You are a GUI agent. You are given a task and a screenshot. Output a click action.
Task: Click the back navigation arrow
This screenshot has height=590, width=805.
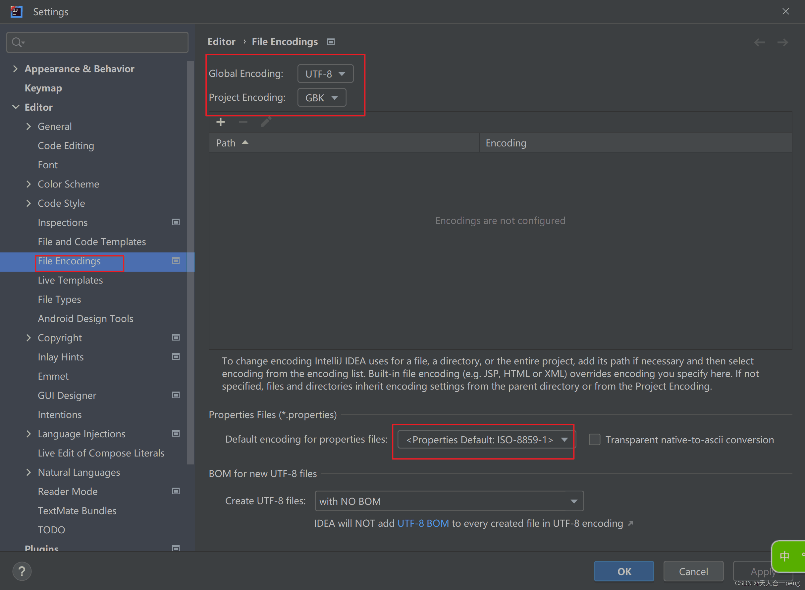tap(759, 42)
